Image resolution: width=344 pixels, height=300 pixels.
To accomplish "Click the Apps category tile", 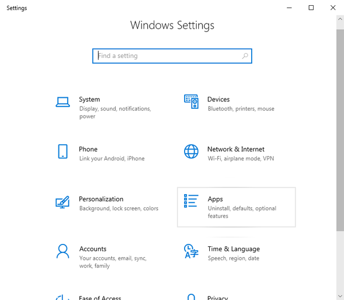I will [x=236, y=207].
